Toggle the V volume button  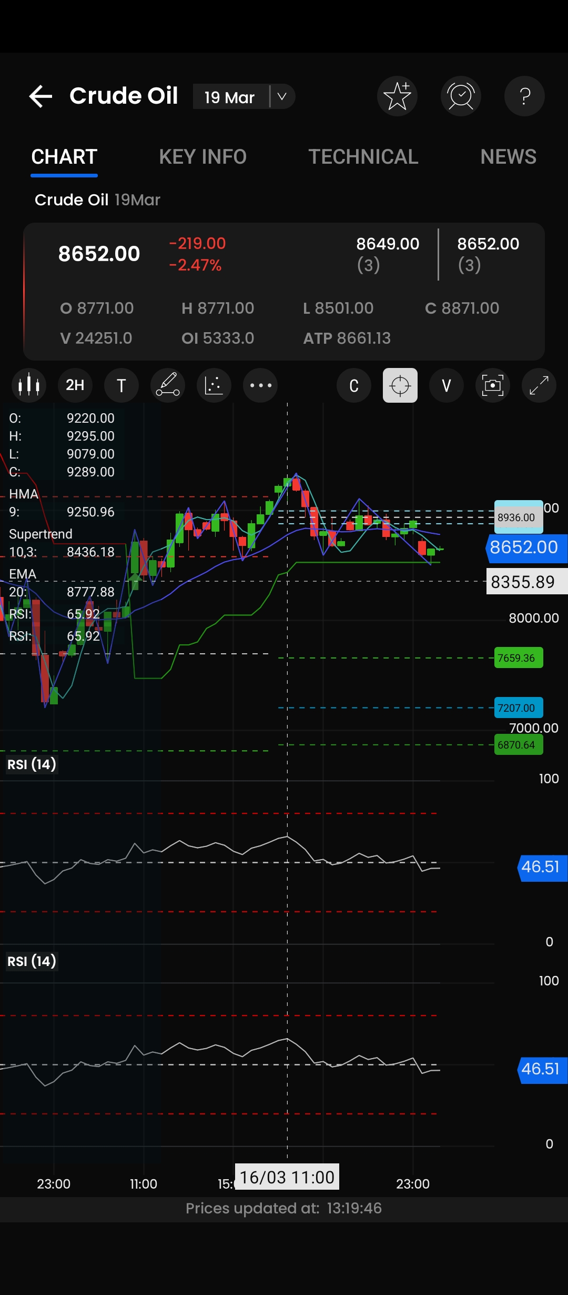[x=447, y=385]
